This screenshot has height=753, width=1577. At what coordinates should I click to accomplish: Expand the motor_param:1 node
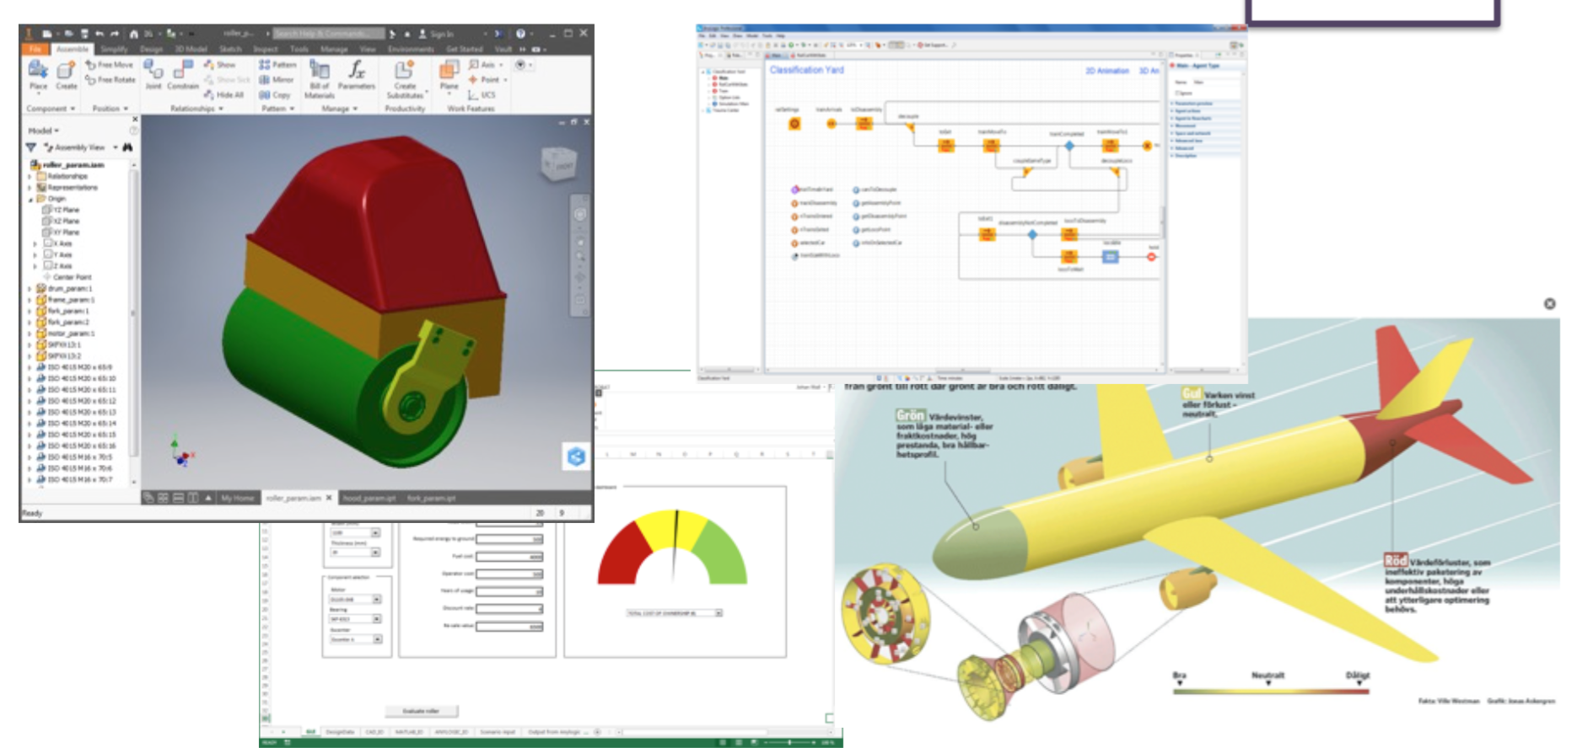click(x=30, y=333)
